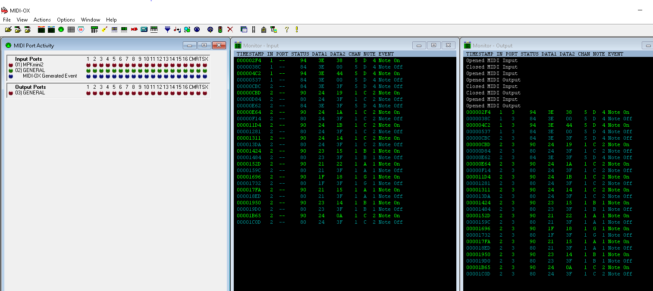Click the Monitor - Input title bar
The width and height of the screenshot is (653, 291).
(345, 45)
